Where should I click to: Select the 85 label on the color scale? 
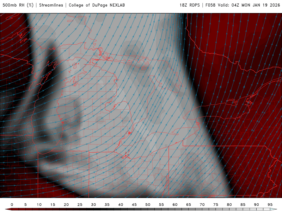(x=243, y=205)
